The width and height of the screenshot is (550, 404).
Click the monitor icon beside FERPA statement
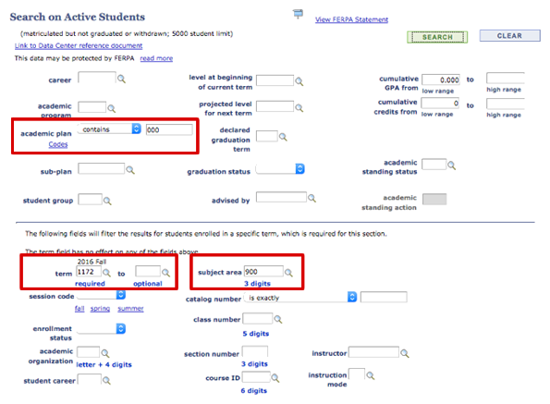point(298,14)
